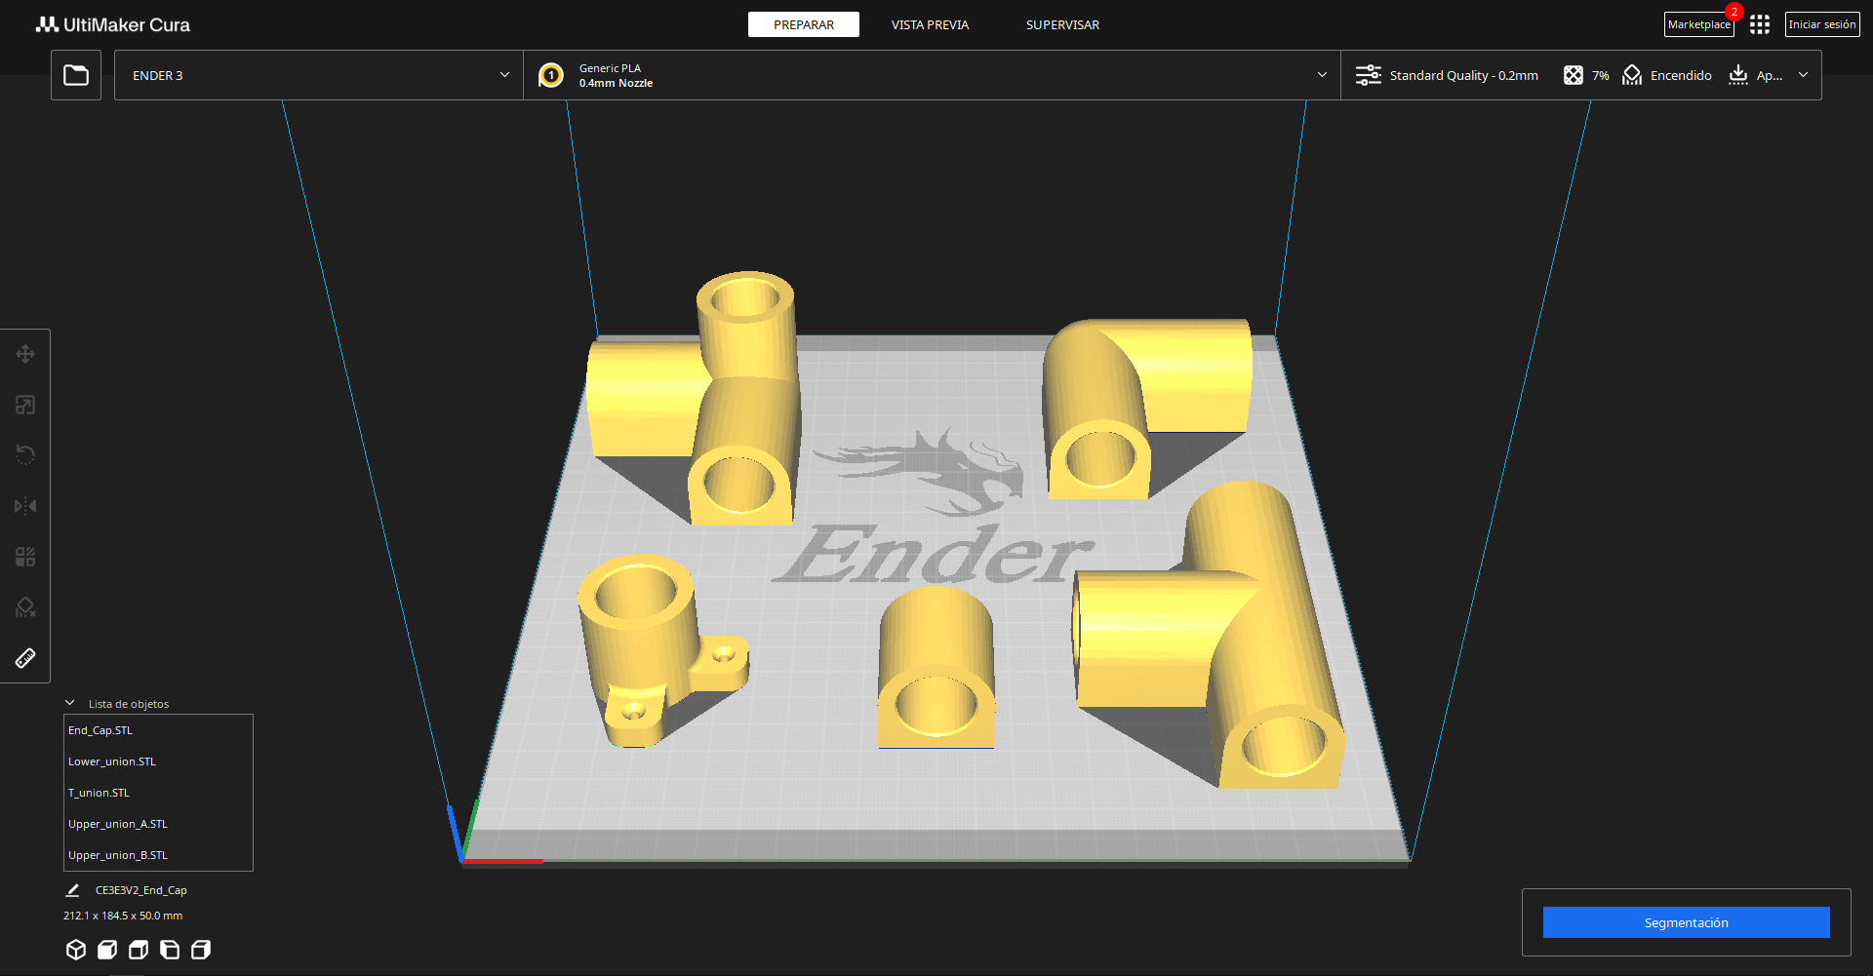Select End_Cap.STL in object list
Screen dimensions: 1873x976
point(158,730)
